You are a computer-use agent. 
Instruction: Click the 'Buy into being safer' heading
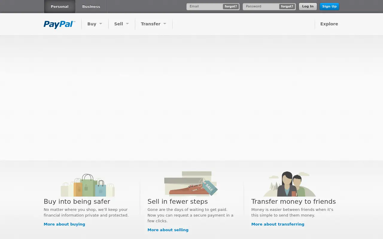[x=77, y=201]
